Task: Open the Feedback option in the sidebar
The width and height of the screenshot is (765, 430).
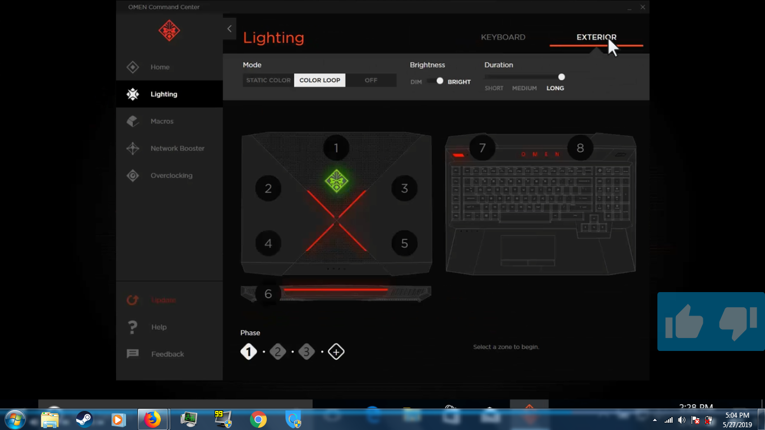Action: (169, 354)
